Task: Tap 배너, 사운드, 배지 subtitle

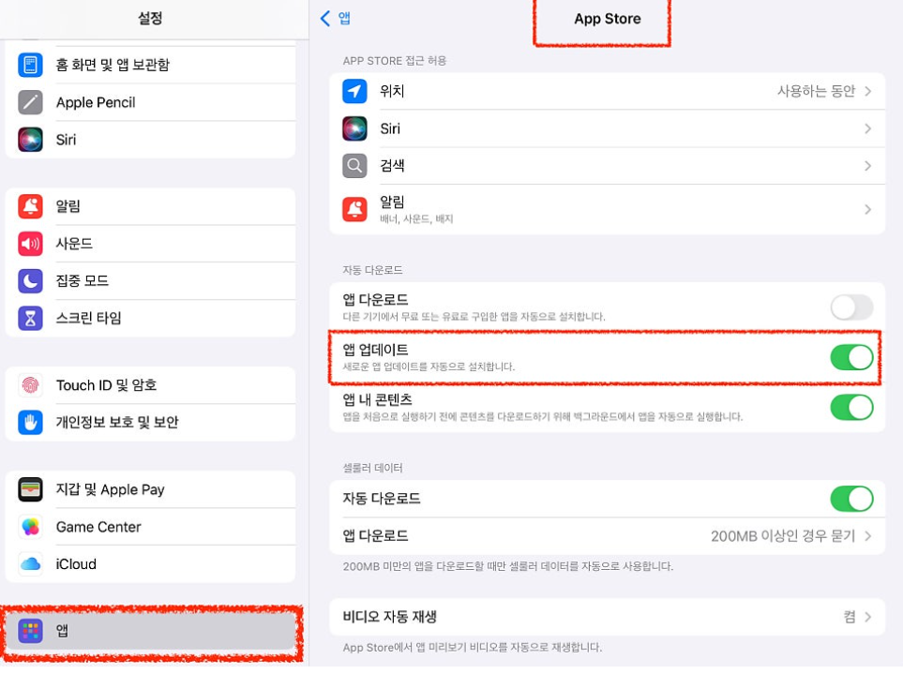Action: [416, 219]
